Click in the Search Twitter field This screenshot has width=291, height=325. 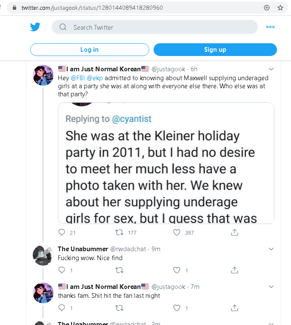click(x=161, y=27)
